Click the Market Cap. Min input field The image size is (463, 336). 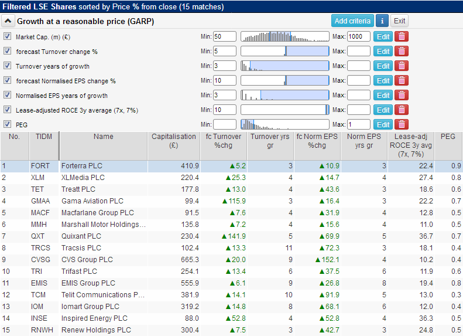click(225, 36)
